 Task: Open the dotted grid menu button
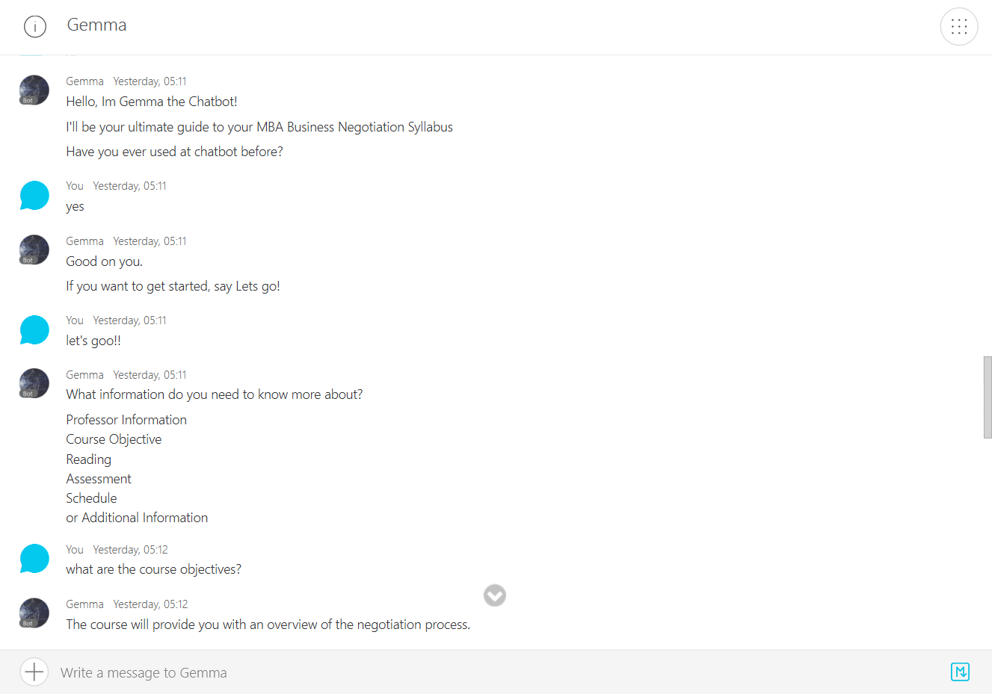click(959, 27)
